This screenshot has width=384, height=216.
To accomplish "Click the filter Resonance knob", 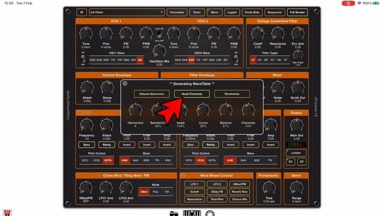I will point(278,34).
